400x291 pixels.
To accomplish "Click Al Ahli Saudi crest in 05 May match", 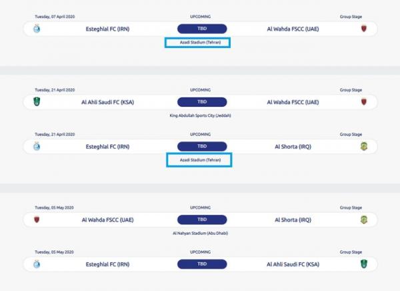I will pos(364,263).
